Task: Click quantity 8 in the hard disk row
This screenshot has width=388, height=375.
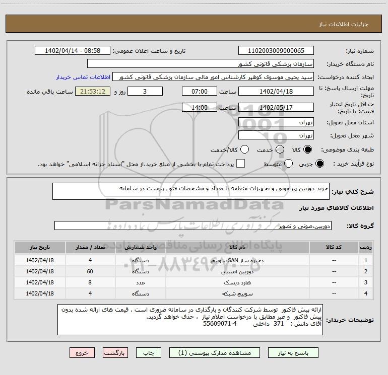Action: click(90, 282)
